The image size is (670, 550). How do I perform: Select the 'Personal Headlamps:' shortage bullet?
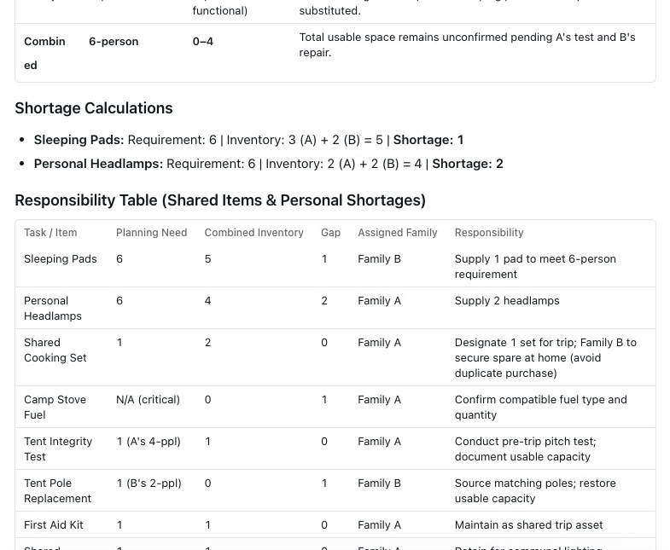click(268, 164)
